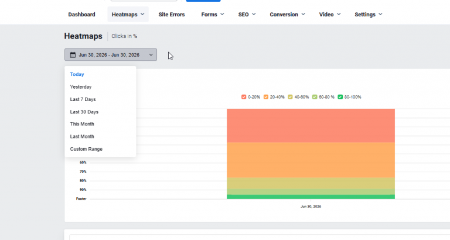Open Custom Range option

click(x=86, y=149)
